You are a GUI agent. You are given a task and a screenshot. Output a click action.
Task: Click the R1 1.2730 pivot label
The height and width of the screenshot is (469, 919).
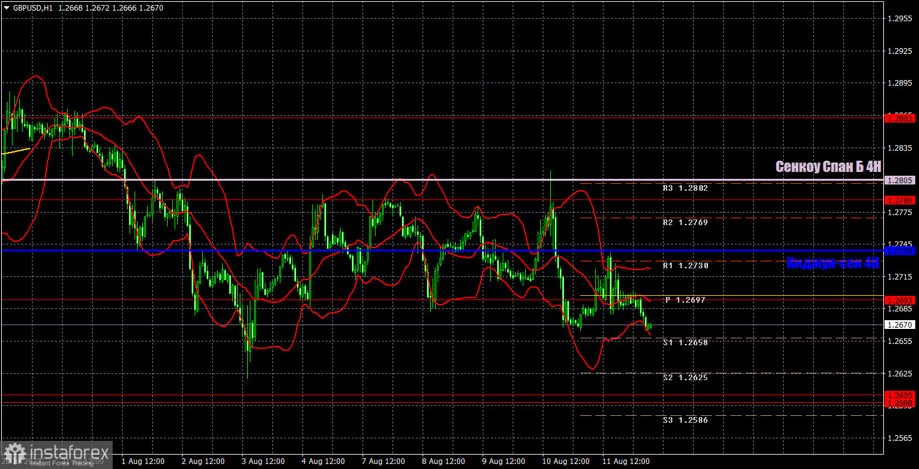point(686,265)
